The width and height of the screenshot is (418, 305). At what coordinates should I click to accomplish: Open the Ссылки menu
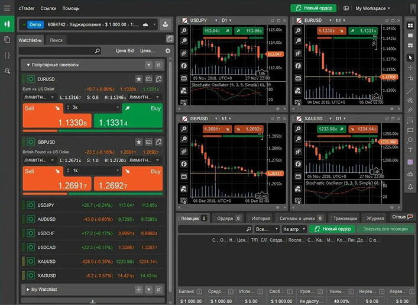(48, 8)
